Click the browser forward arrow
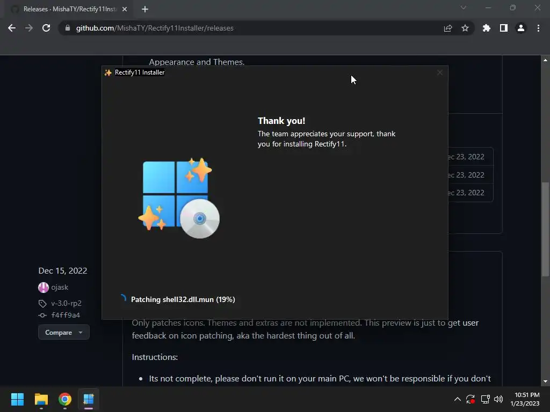This screenshot has height=412, width=550. (x=29, y=28)
